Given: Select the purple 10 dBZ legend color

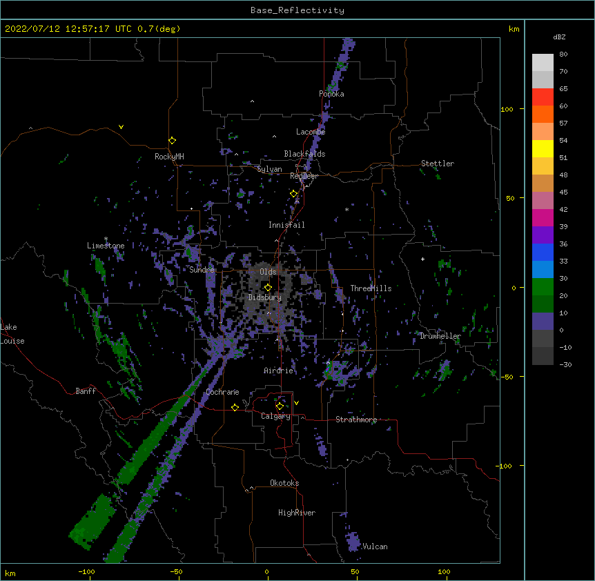Looking at the screenshot, I should coord(543,322).
